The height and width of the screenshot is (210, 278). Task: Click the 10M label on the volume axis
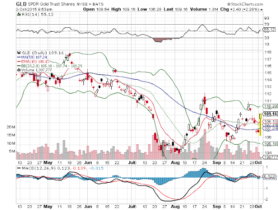(11, 143)
